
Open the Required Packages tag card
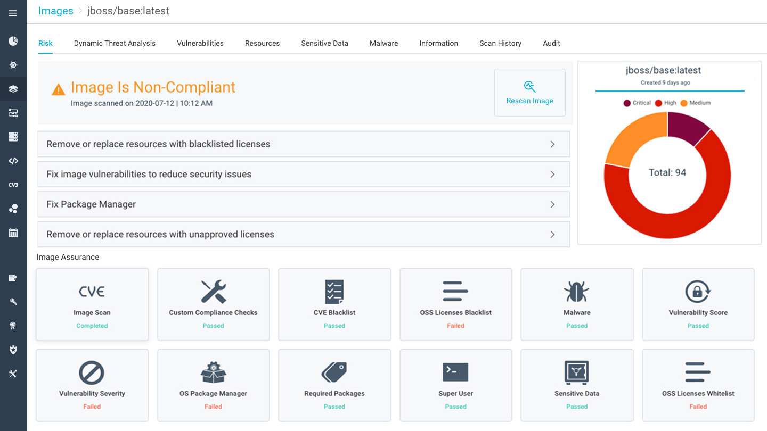[334, 385]
